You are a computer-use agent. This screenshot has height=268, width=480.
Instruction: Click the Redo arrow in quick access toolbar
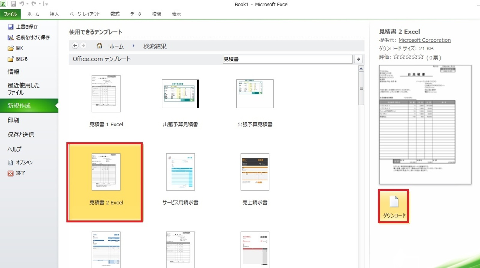point(34,4)
